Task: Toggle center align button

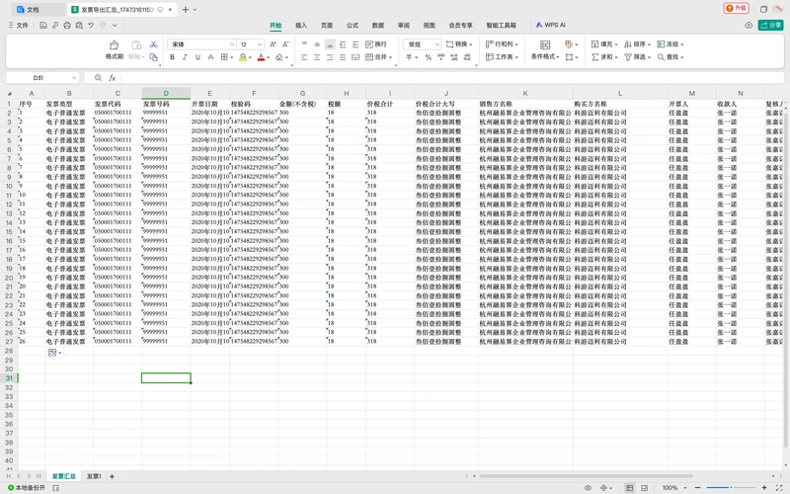Action: [x=317, y=57]
